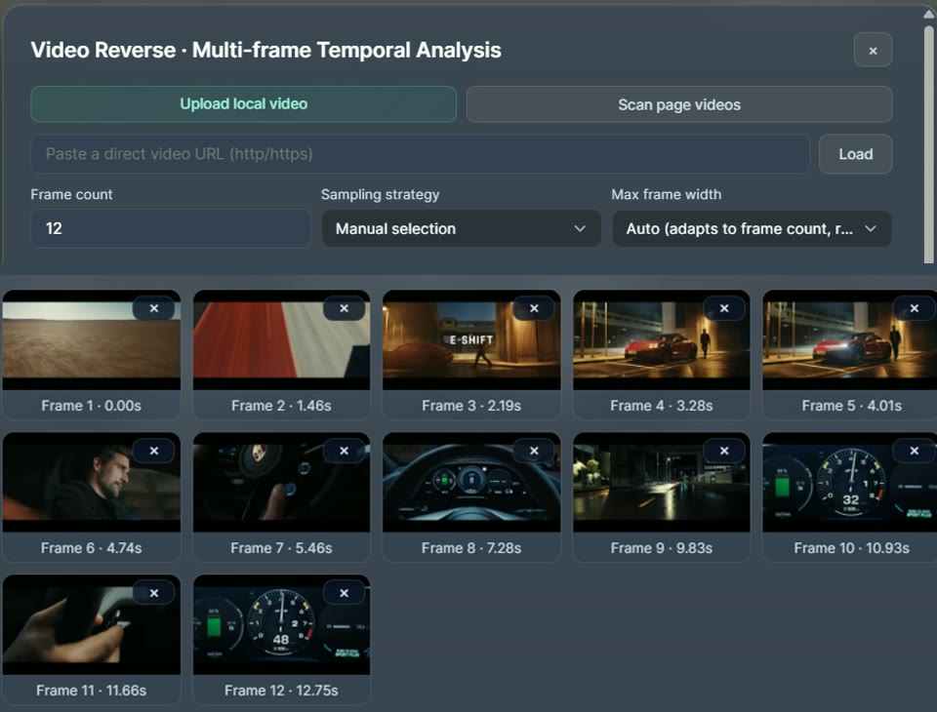Select the Frame 10 speedometer 32 thumbnail
Image resolution: width=937 pixels, height=712 pixels.
850,482
